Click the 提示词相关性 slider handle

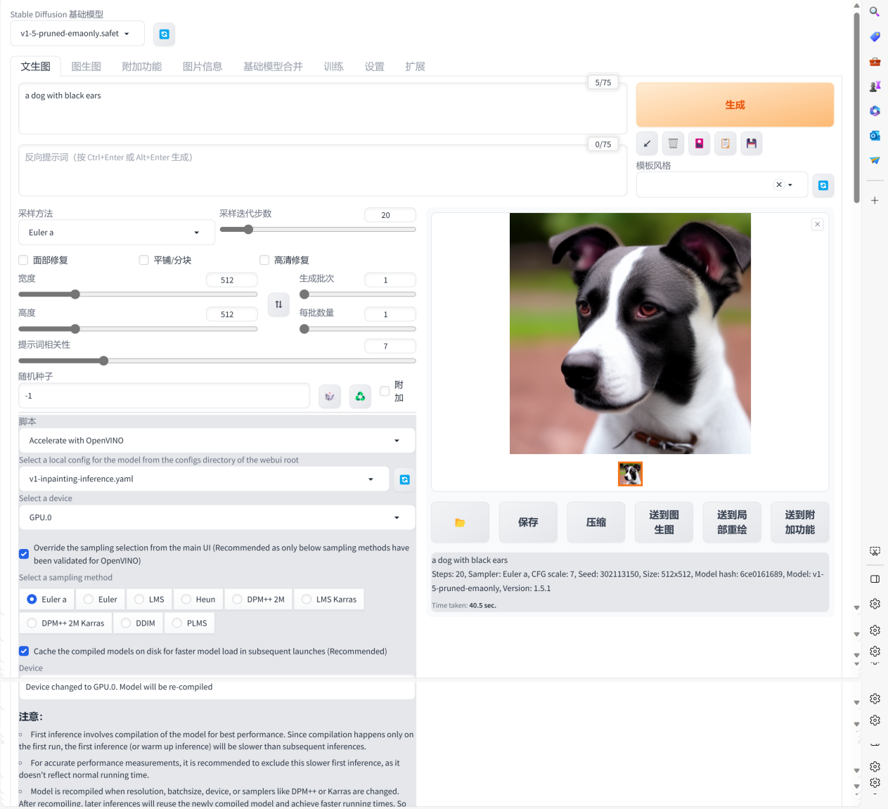point(104,361)
